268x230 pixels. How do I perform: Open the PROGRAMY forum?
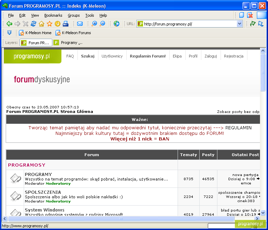point(38,174)
